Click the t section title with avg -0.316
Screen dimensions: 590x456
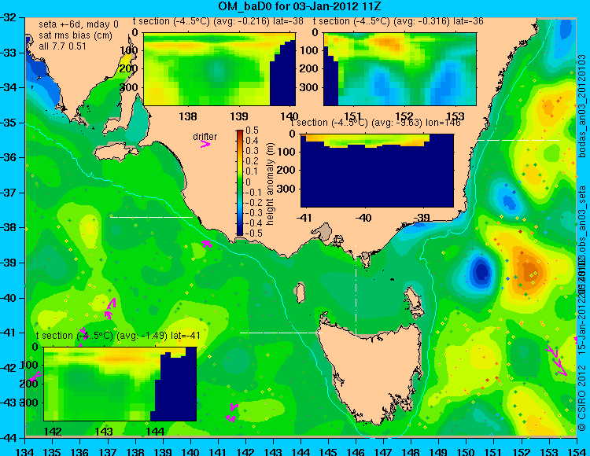click(x=398, y=21)
